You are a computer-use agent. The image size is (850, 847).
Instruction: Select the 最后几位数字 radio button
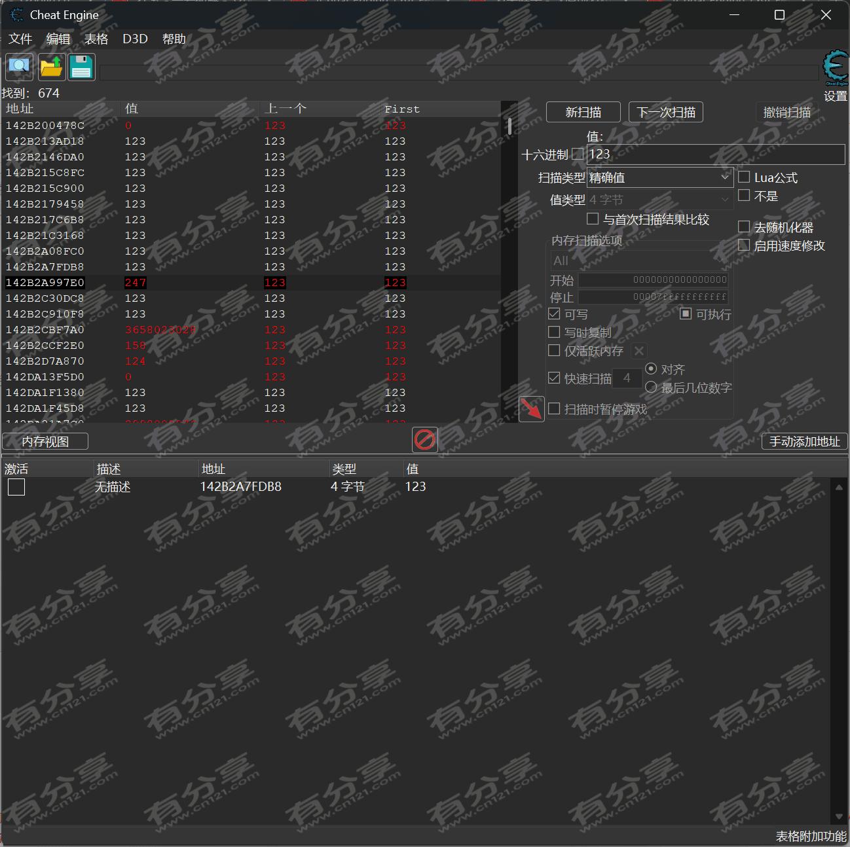pos(651,387)
